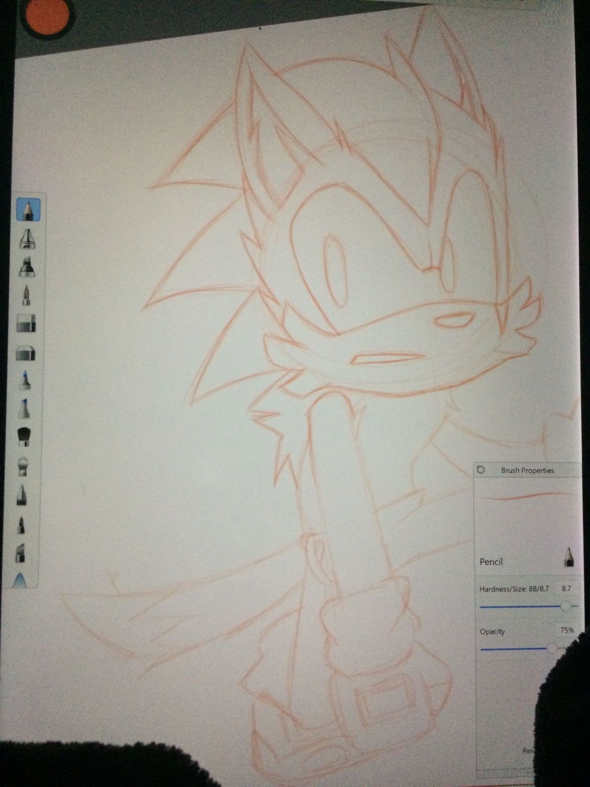Select the blue cone brush at palette bottom
This screenshot has height=787, width=590.
19,580
